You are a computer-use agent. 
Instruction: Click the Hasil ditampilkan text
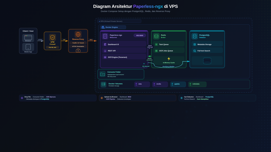[203, 99]
